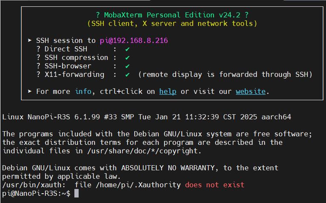Screen dimensions: 326x203
Task: Click the /usr/share/doc/*/copyright path text
Action: [x=142, y=151]
